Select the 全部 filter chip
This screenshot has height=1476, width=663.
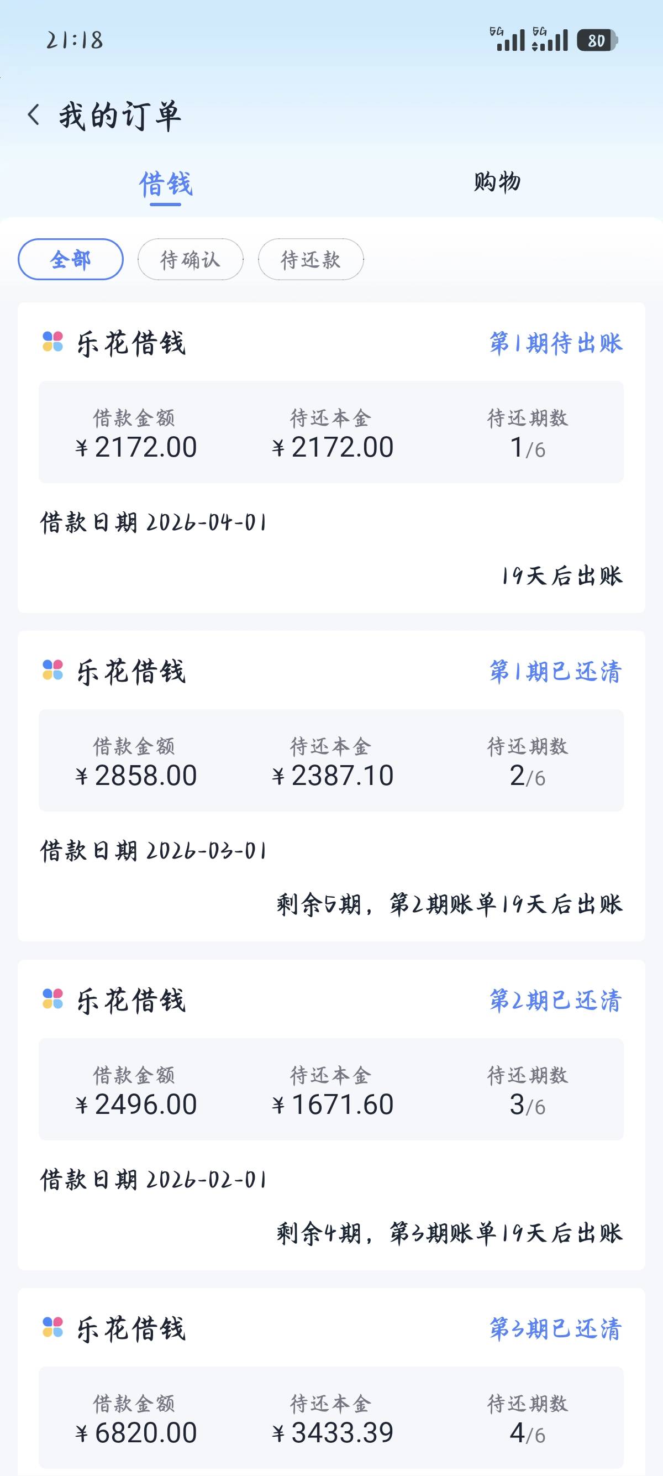click(x=70, y=260)
